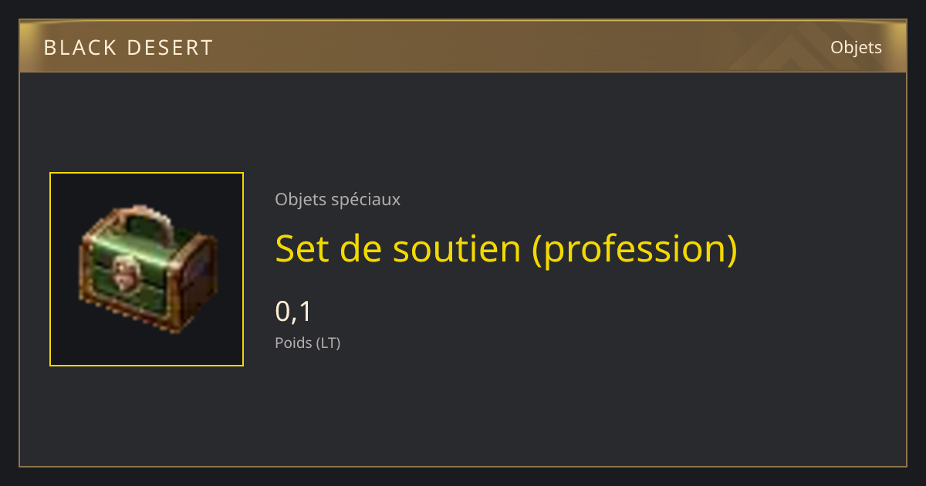926x486 pixels.
Task: Switch to the Objets section label
Action: 856,47
